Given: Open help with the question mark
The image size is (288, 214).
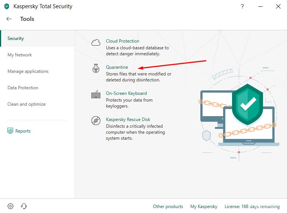Looking at the screenshot, I should pyautogui.click(x=242, y=6).
